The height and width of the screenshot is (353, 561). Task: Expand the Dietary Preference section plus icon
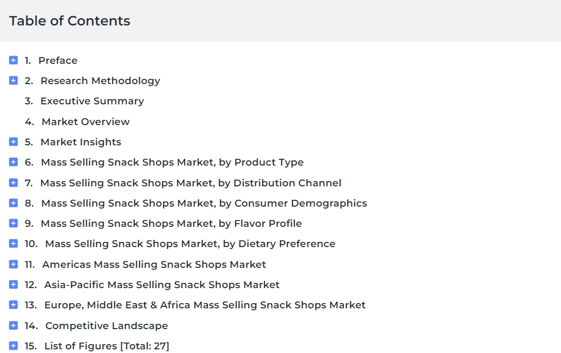(13, 243)
